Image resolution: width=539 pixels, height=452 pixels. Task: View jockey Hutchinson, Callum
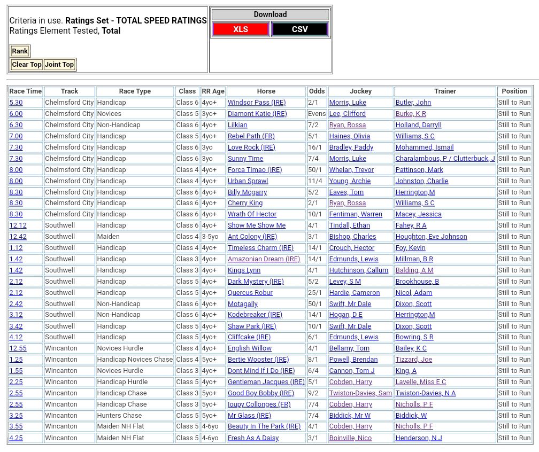coord(359,270)
